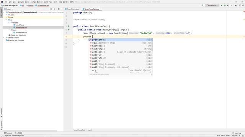Click the red error indicator atop editor stripe
The image size is (245, 137).
pyautogui.click(x=244, y=12)
